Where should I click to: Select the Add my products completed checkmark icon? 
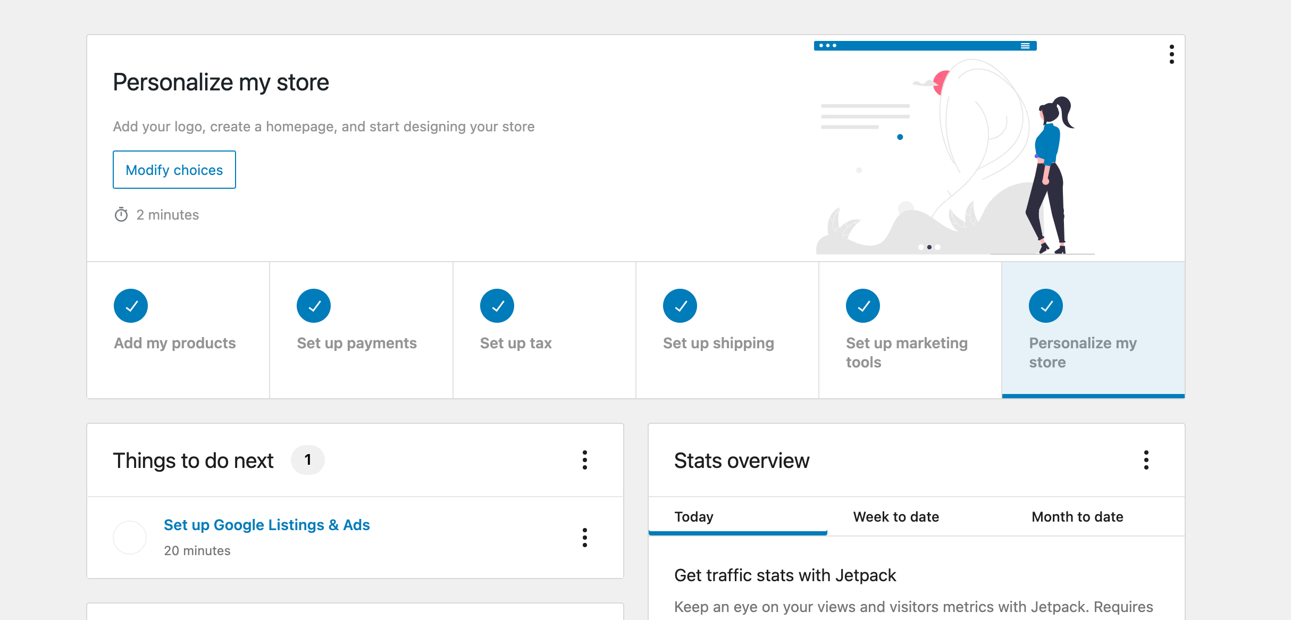click(x=130, y=305)
